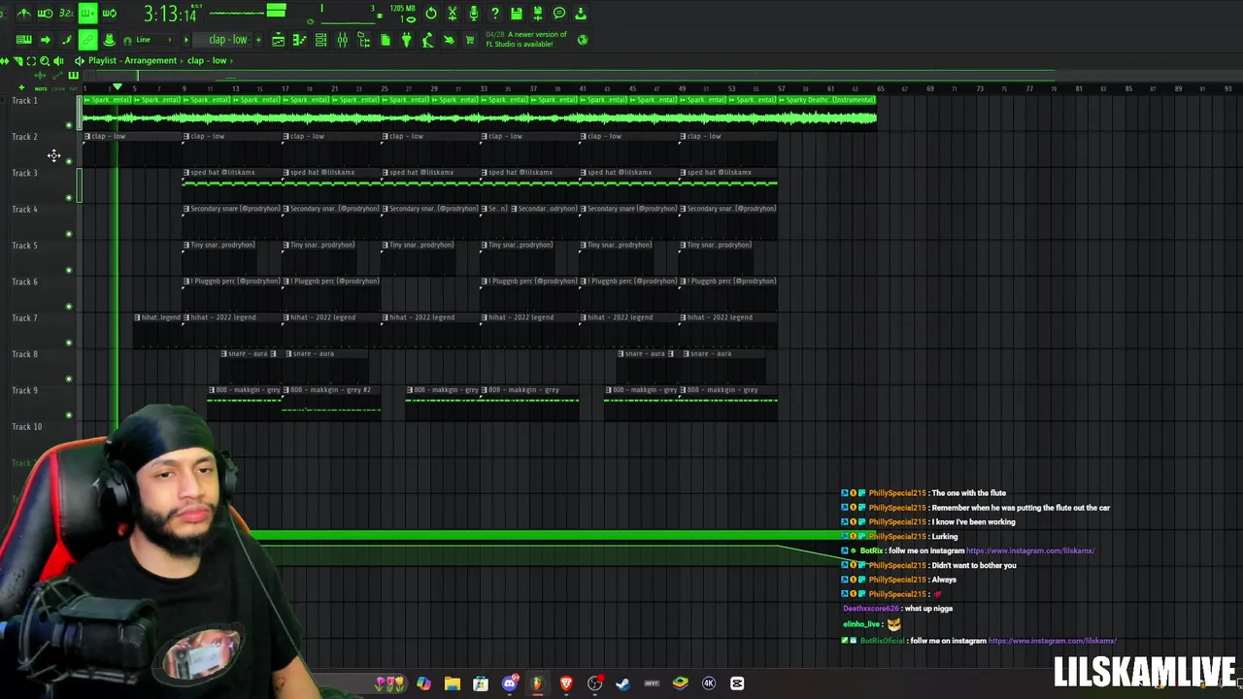The width and height of the screenshot is (1243, 699).
Task: Open CapCut from the taskbar
Action: pos(737,683)
